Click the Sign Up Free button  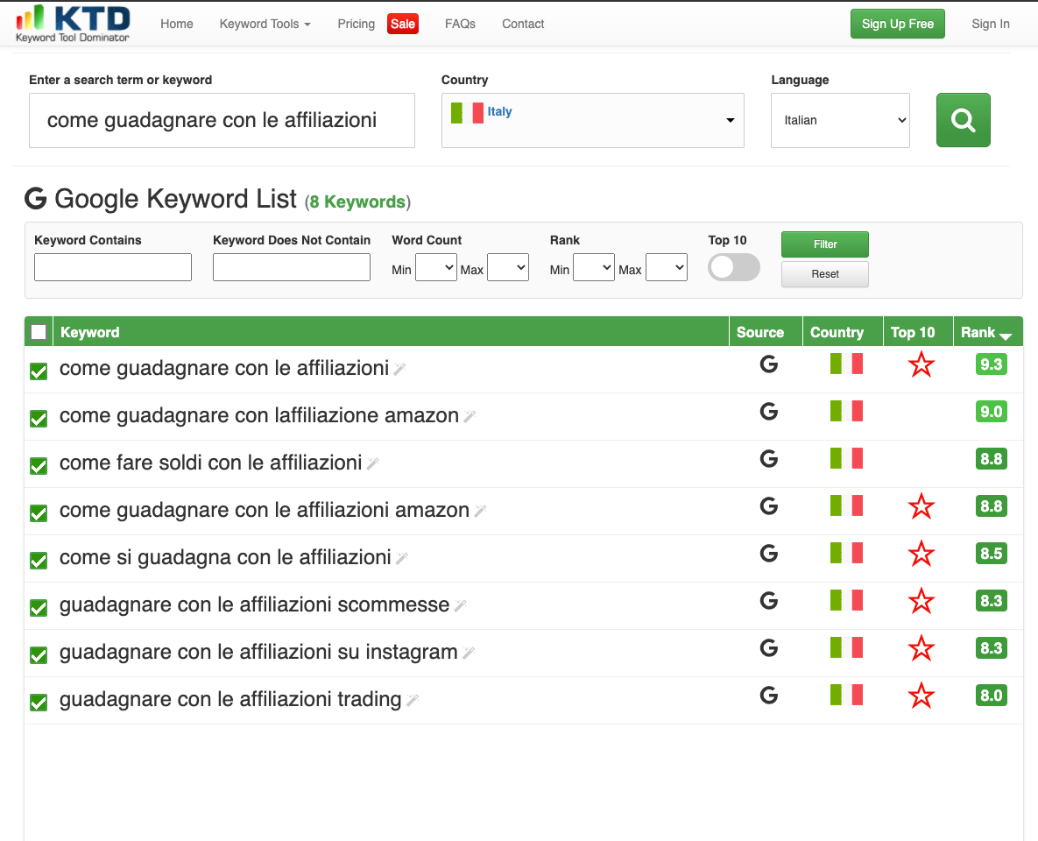coord(897,24)
